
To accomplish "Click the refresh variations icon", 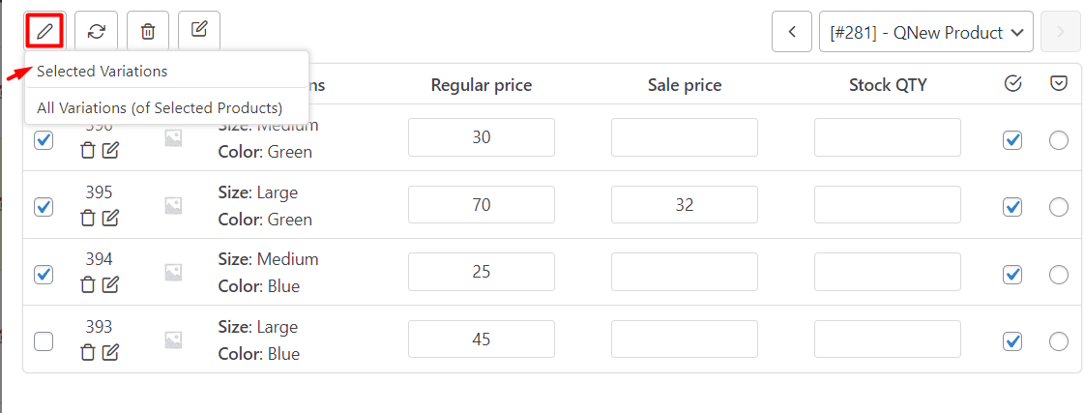I will (96, 31).
